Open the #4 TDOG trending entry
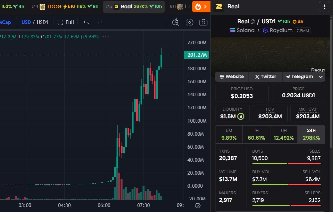 tap(65, 7)
